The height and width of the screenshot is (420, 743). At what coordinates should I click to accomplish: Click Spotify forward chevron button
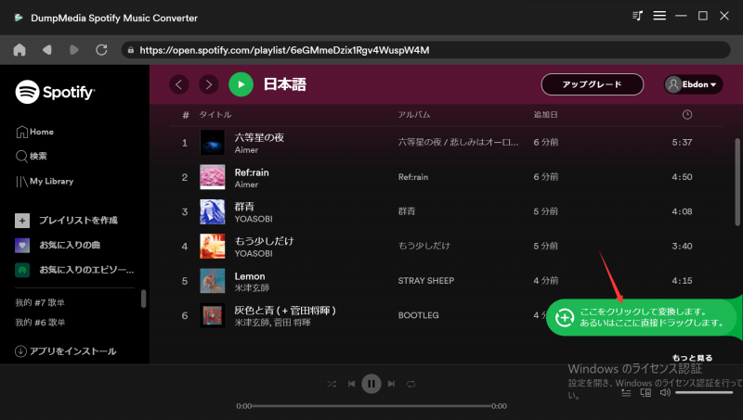coord(208,84)
